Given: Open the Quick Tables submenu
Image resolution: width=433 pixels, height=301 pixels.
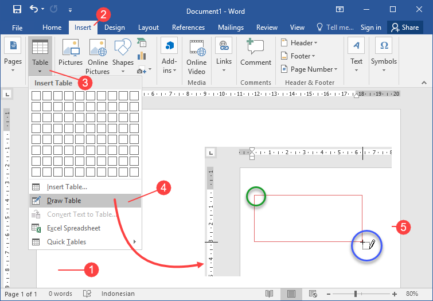Looking at the screenshot, I should [x=85, y=242].
